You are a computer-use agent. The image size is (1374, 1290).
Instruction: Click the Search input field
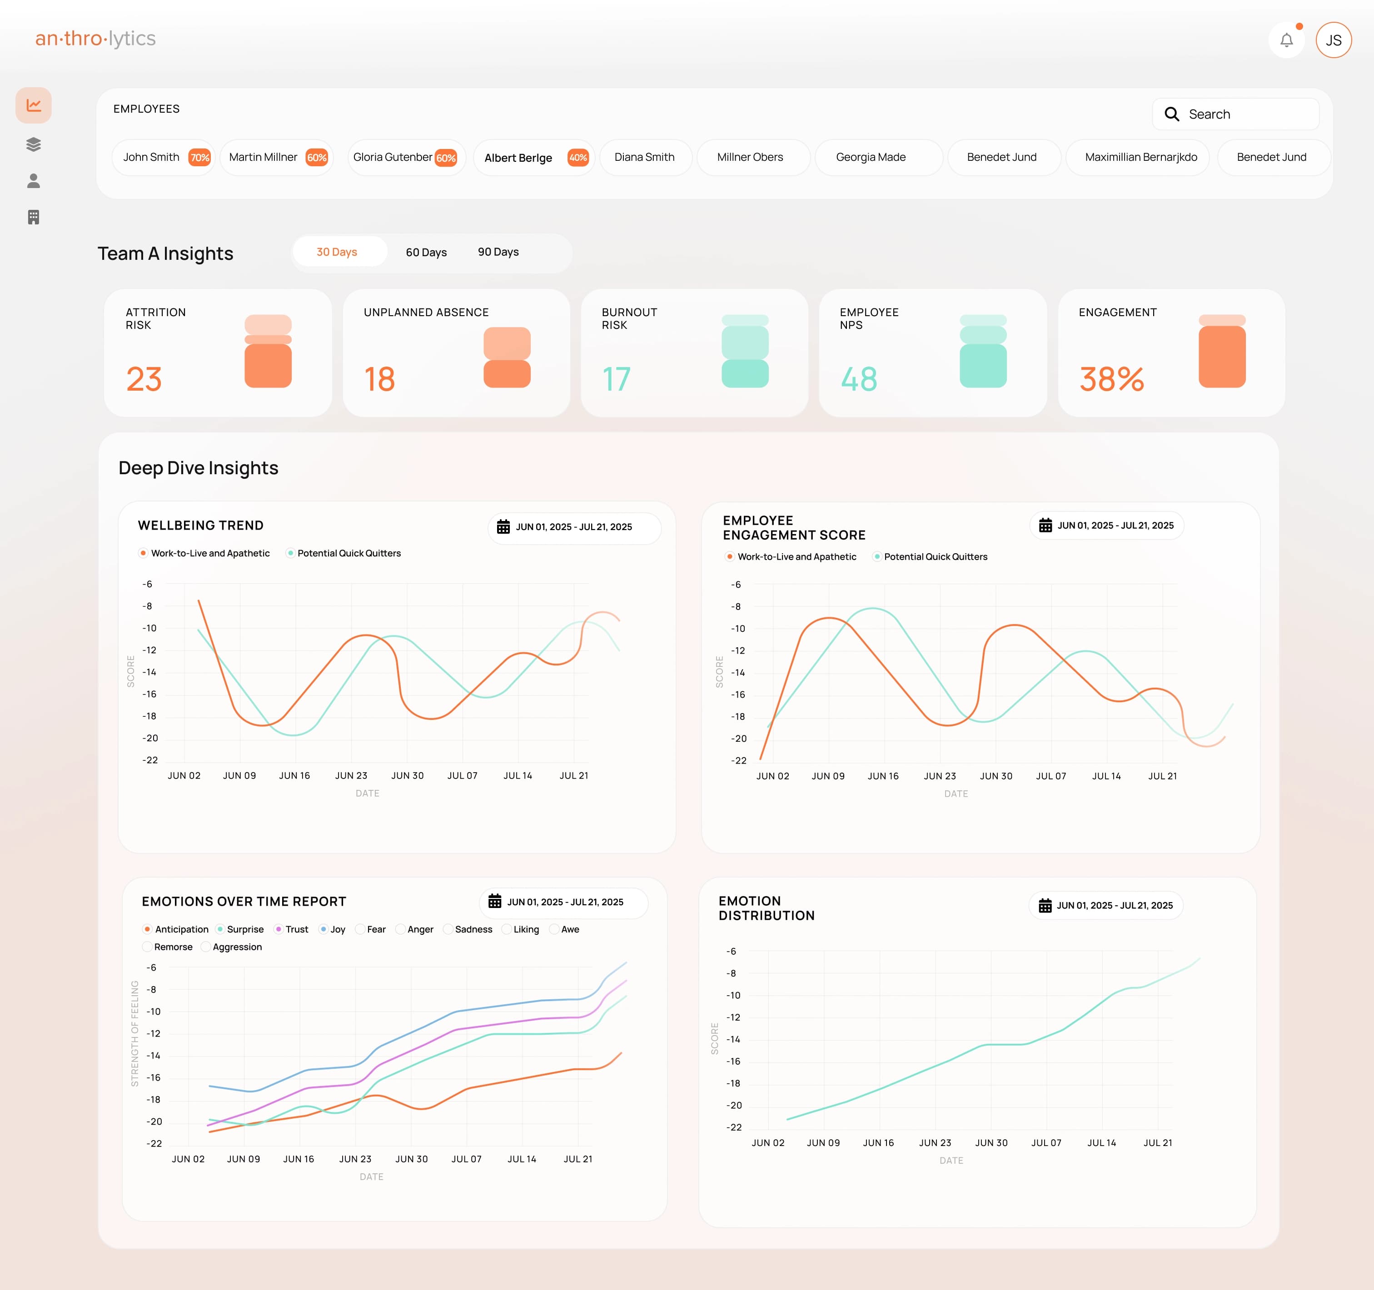[x=1244, y=114]
